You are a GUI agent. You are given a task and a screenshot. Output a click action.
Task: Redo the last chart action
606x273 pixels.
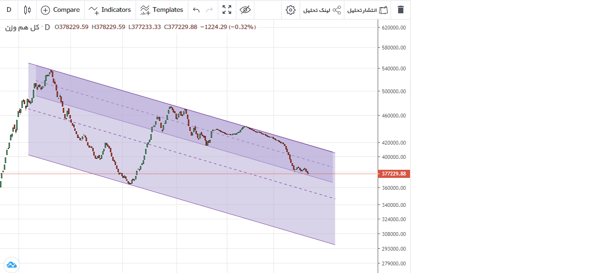pos(210,10)
